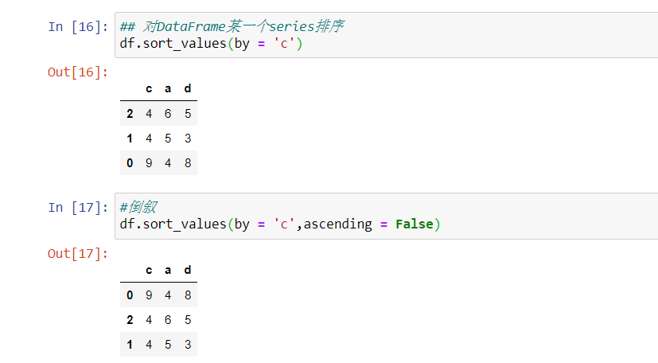
Task: Place cursor in cell 16's sort_values line
Action: click(211, 43)
